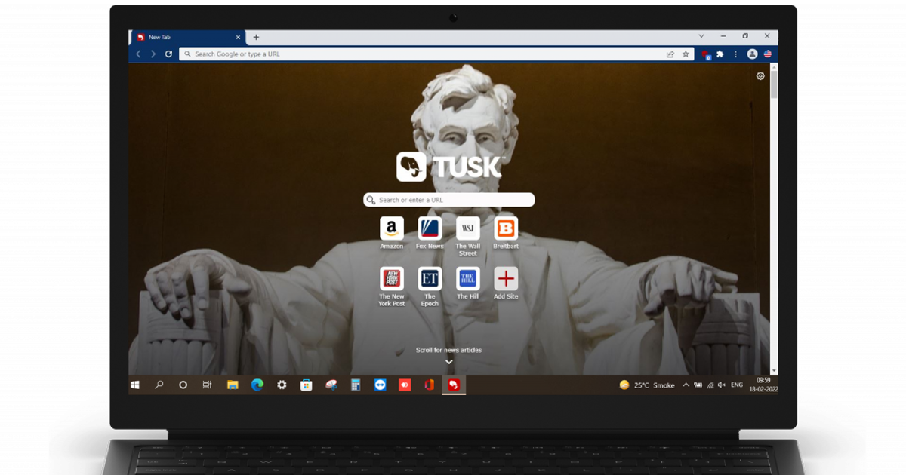Click the Tusk center search box
This screenshot has width=906, height=475.
click(x=449, y=200)
